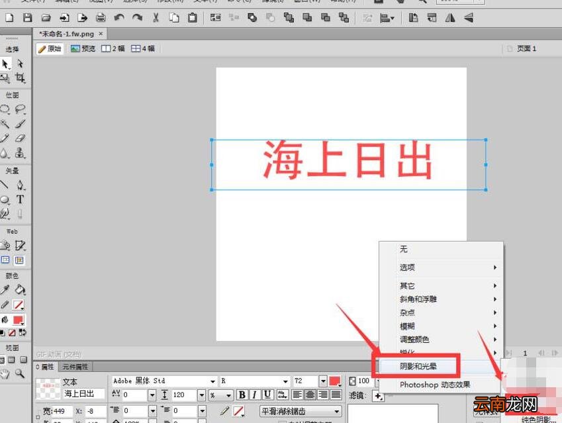Click the Undo arrow icon
This screenshot has height=423, width=562.
pos(119,18)
